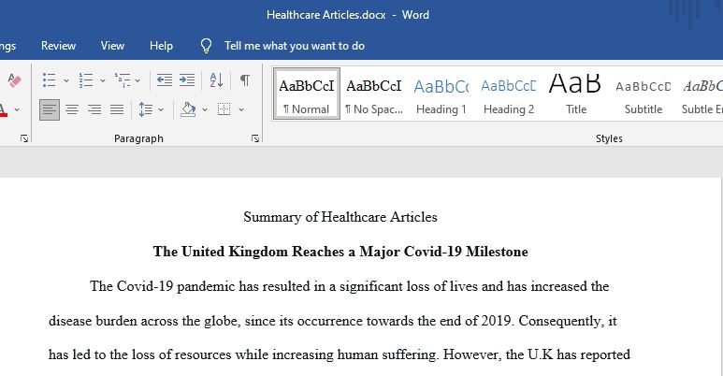Apply multilevel list formatting

[123, 80]
